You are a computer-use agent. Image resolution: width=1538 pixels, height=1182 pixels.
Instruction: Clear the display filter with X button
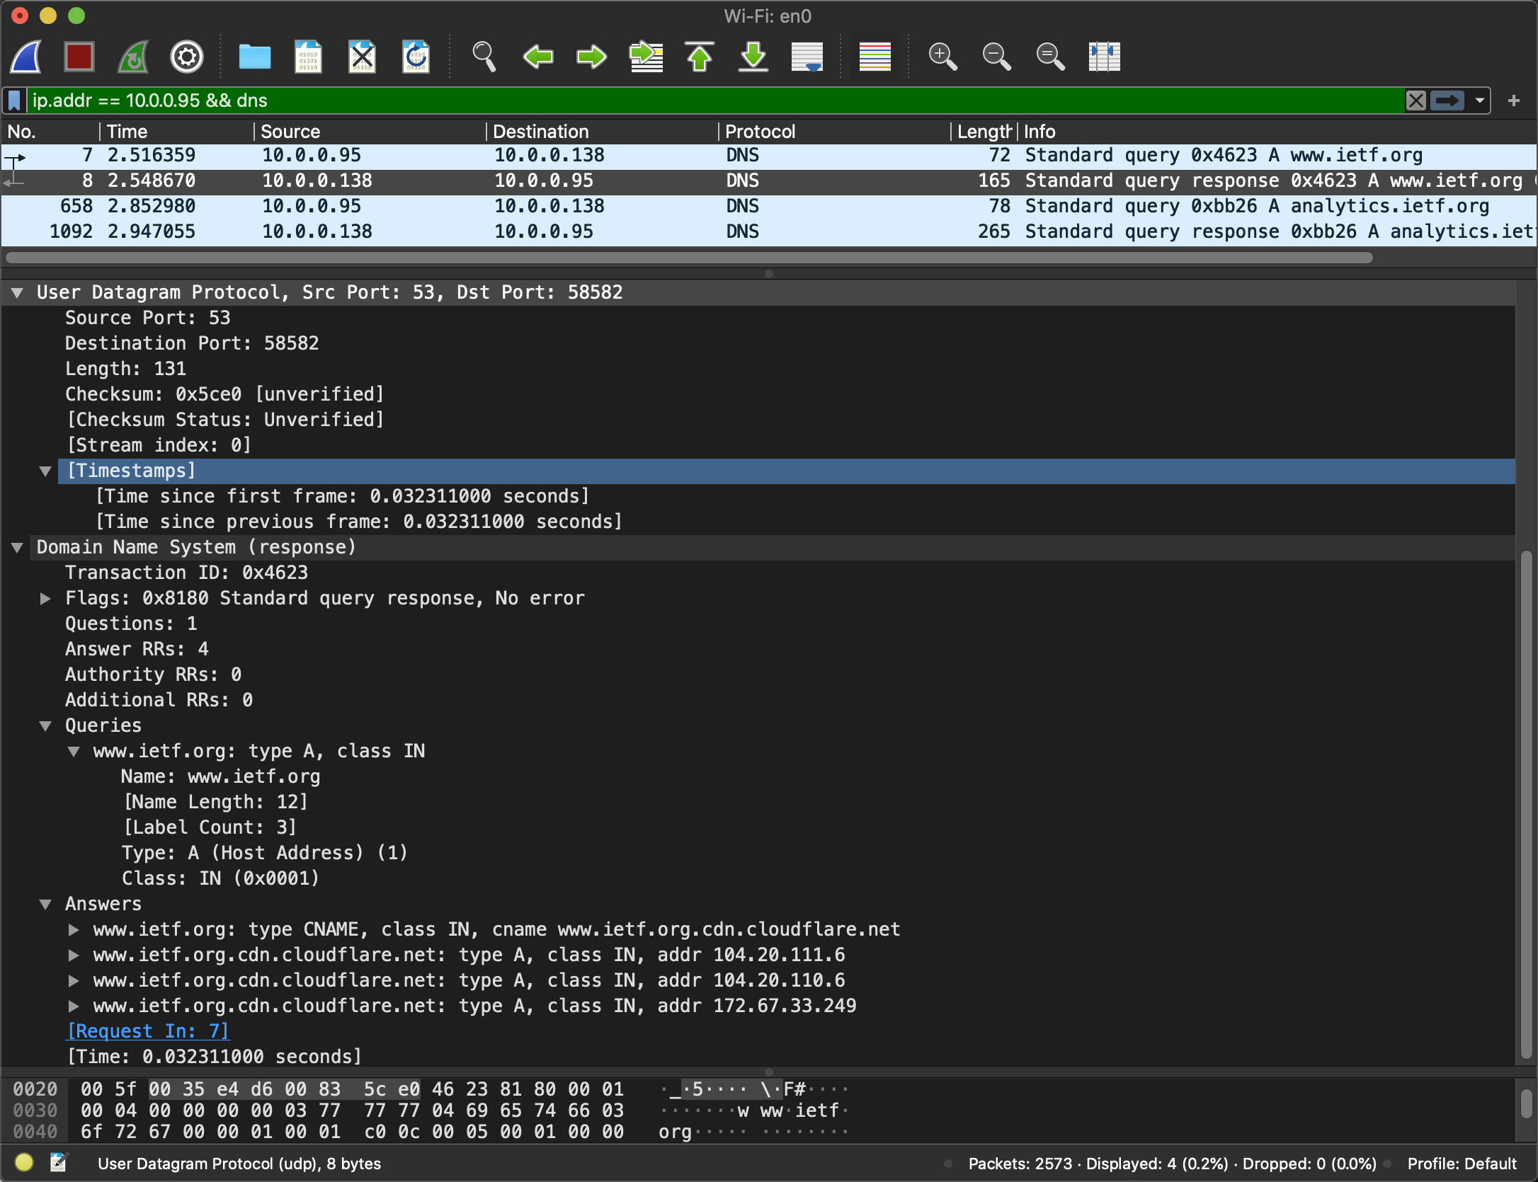coord(1415,101)
